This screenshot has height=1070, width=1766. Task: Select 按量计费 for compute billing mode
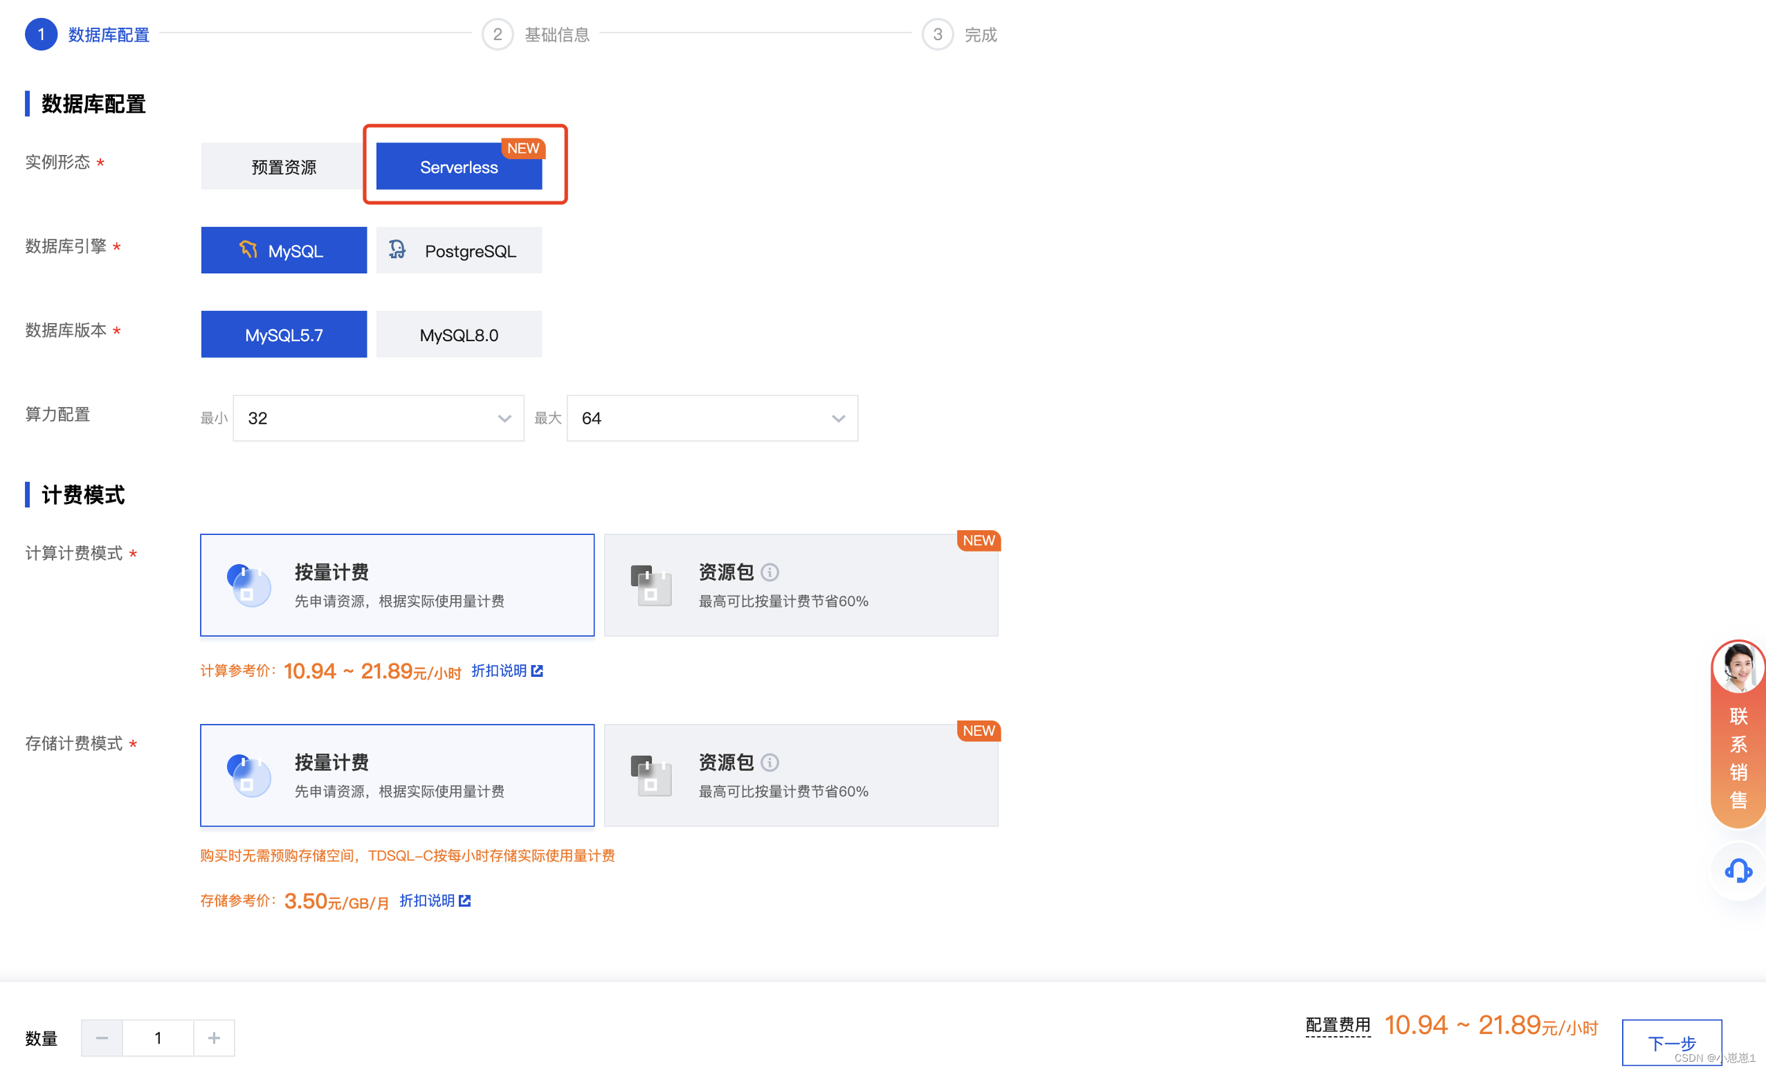(397, 585)
